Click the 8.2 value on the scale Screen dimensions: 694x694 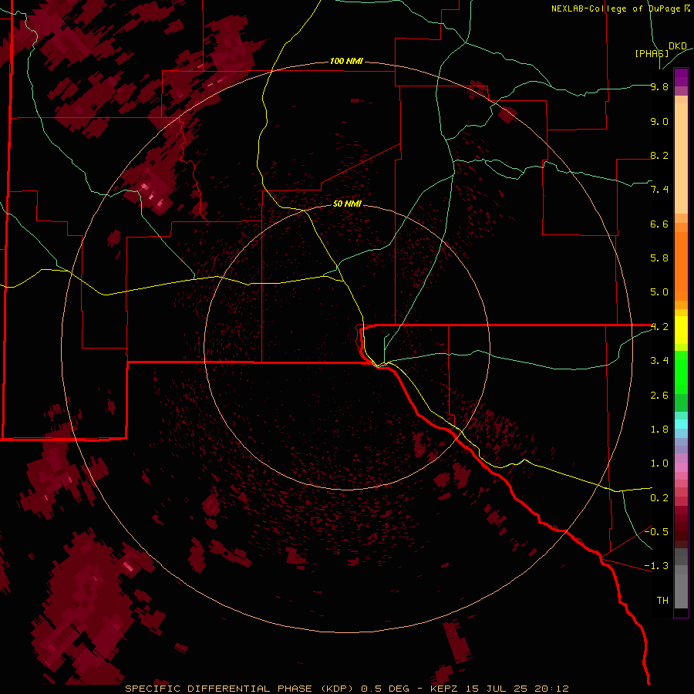coord(659,155)
